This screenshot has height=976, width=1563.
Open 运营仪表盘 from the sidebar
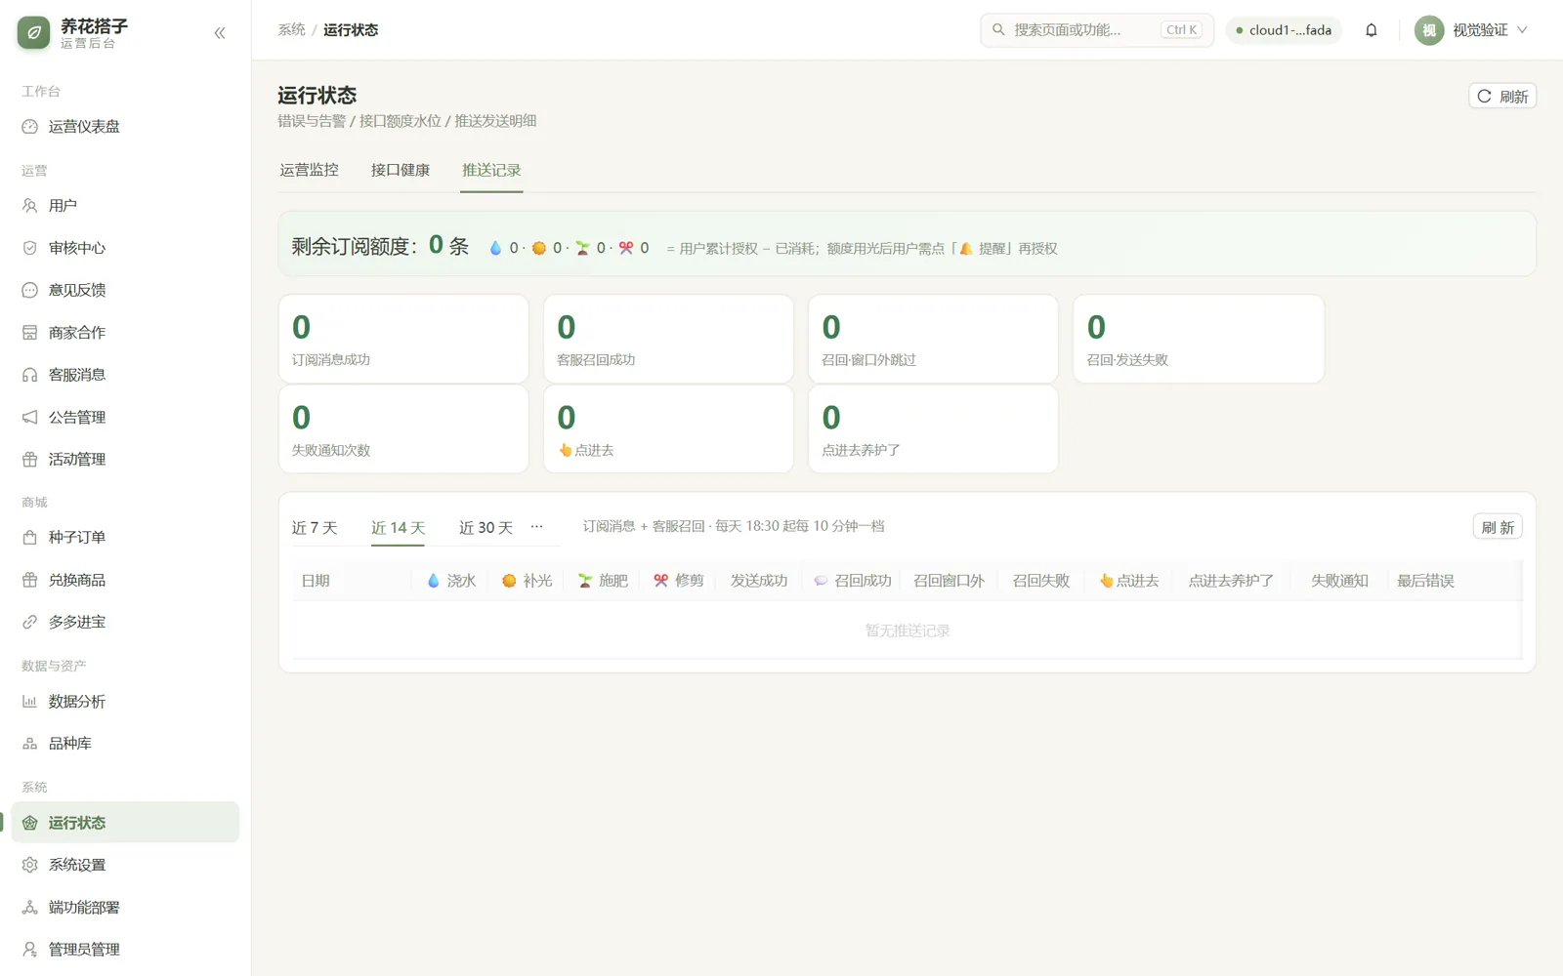(125, 127)
